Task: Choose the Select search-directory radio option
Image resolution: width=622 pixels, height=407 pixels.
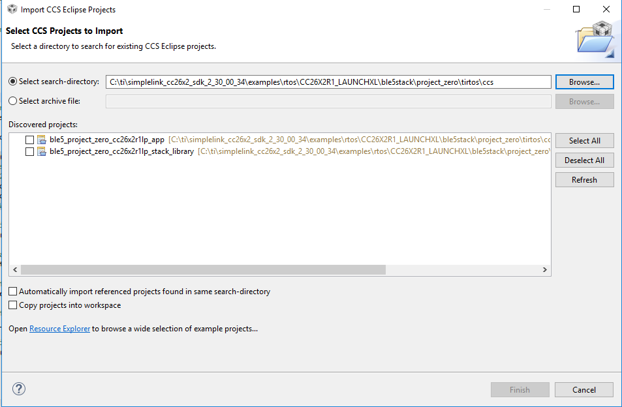Action: point(13,82)
